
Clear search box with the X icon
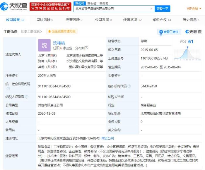[x=151, y=9]
